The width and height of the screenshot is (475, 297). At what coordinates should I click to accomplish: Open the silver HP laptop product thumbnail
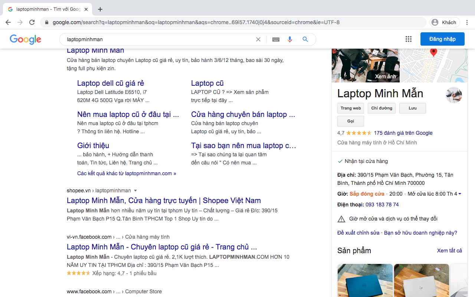(x=422, y=280)
